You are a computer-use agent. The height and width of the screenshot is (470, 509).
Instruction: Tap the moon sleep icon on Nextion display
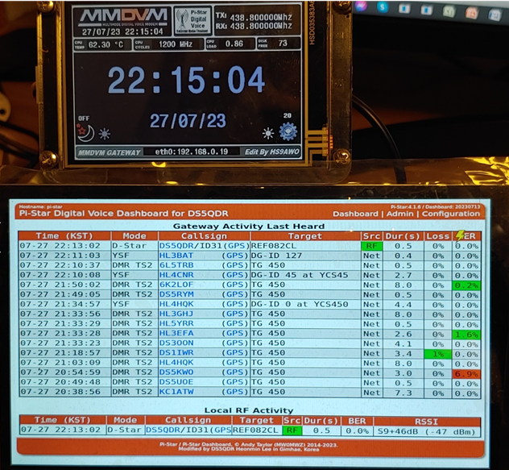point(85,132)
